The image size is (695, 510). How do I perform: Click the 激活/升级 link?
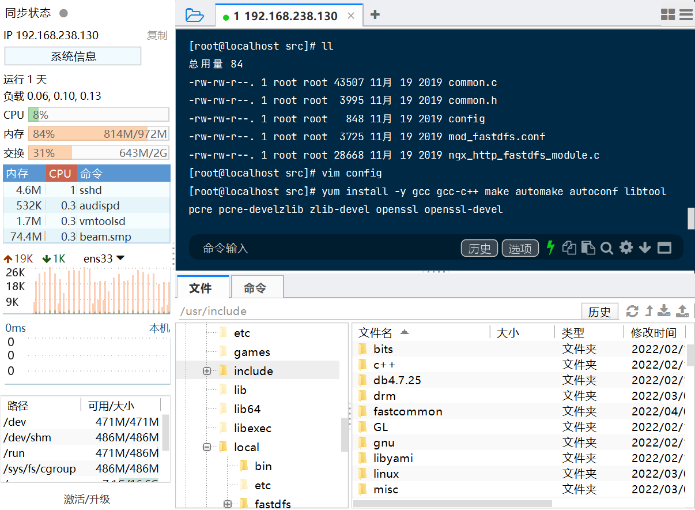click(x=87, y=499)
